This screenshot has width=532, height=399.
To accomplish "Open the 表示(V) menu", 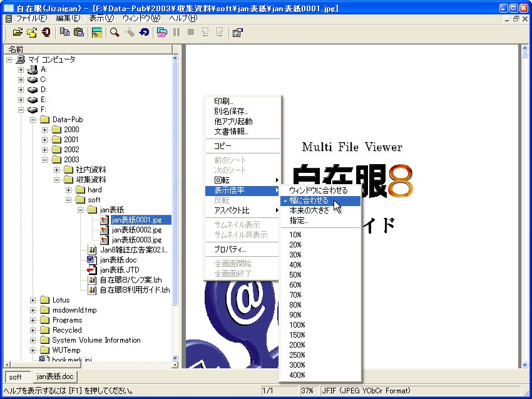I will (101, 18).
